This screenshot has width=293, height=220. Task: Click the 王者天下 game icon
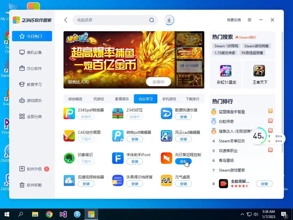coord(259,71)
